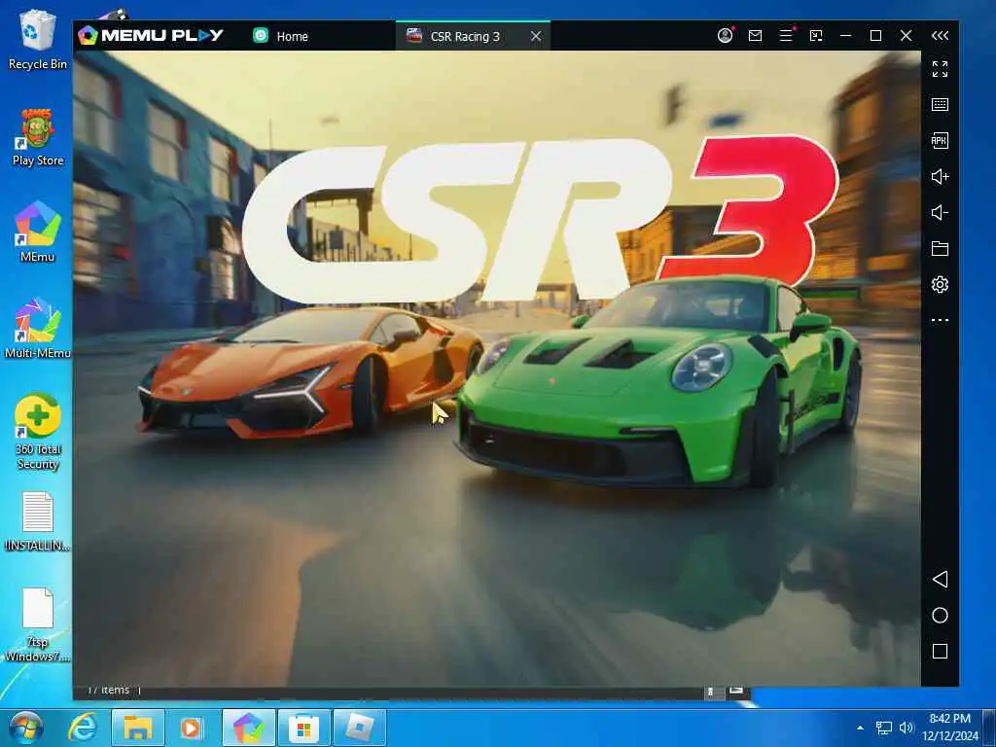
Task: Tap the Android recent apps square
Action: point(941,651)
